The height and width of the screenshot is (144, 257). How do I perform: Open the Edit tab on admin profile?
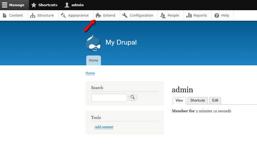click(x=215, y=100)
